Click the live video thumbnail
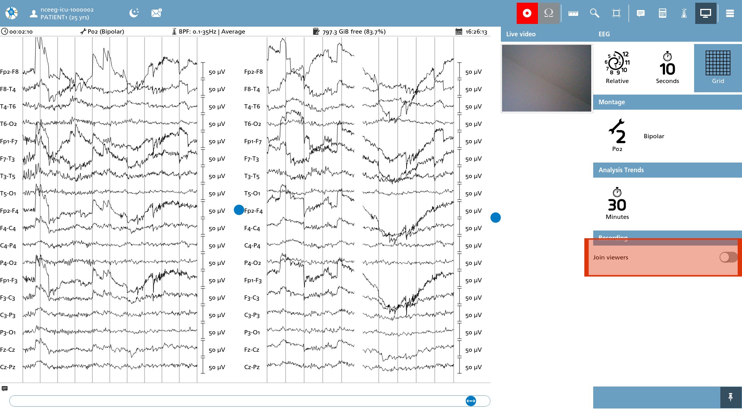Image resolution: width=742 pixels, height=417 pixels. pyautogui.click(x=546, y=78)
